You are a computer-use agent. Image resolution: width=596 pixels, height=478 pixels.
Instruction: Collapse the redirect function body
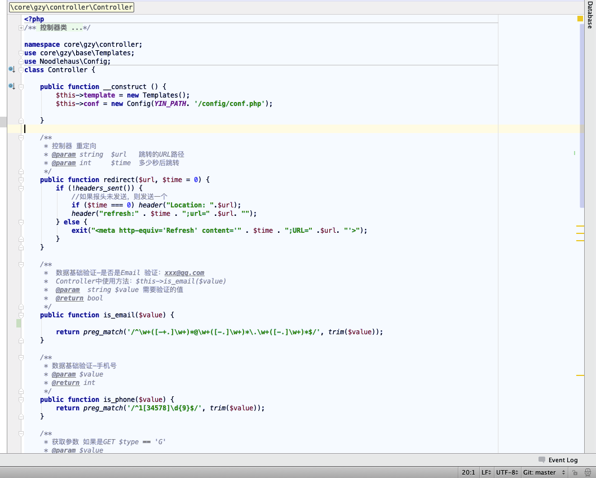click(x=21, y=180)
